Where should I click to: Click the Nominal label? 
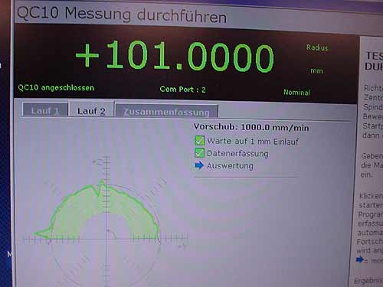[x=297, y=92]
